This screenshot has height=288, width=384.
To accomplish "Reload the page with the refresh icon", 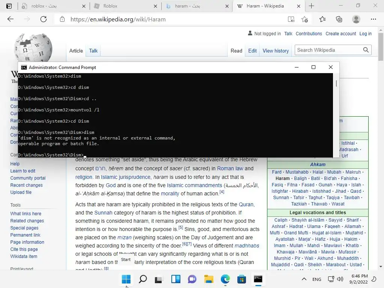I will coord(43,19).
